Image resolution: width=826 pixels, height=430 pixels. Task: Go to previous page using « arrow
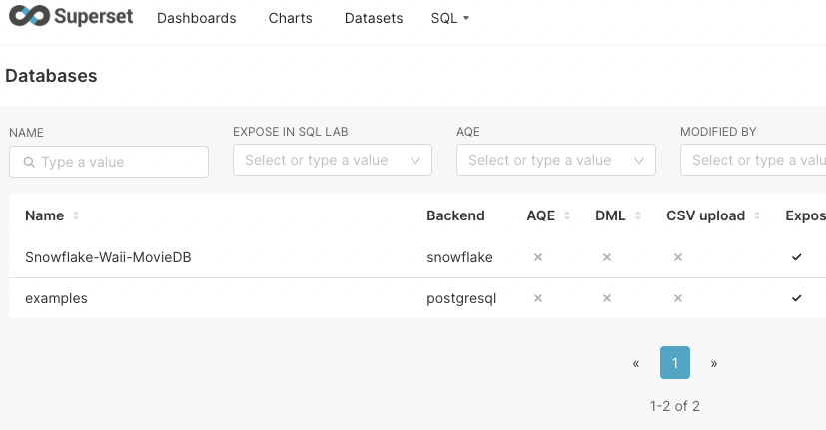coord(636,364)
